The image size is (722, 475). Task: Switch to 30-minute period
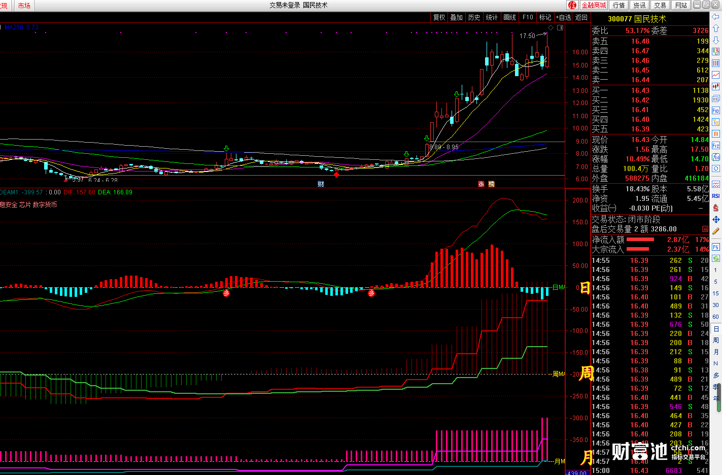(x=716, y=305)
